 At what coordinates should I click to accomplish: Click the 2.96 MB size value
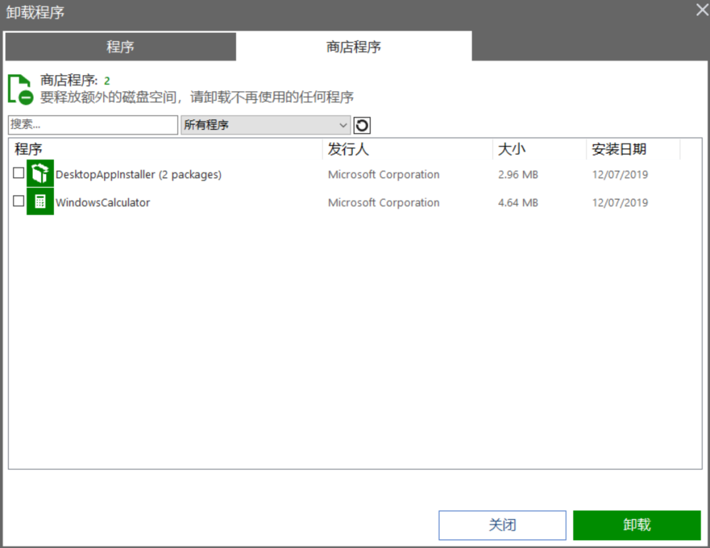(x=518, y=174)
